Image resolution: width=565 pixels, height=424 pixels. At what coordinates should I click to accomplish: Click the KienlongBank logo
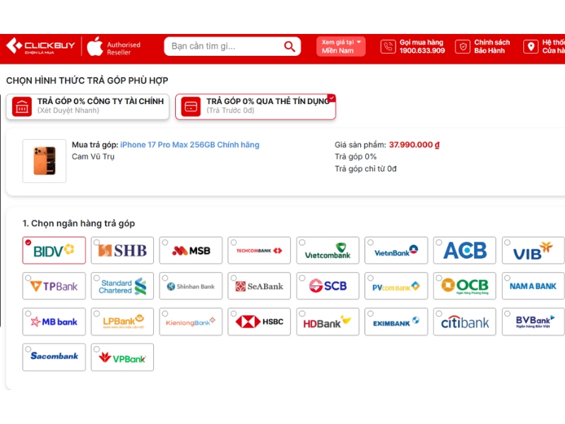pos(191,322)
